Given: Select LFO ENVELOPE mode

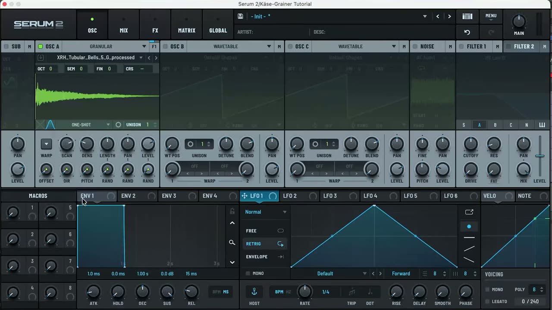Looking at the screenshot, I should 265,257.
